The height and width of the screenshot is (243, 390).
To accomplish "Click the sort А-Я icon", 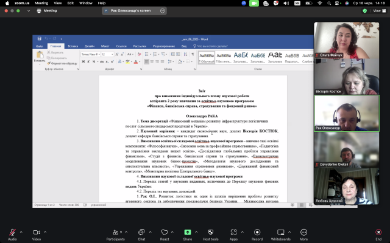I will (185, 54).
